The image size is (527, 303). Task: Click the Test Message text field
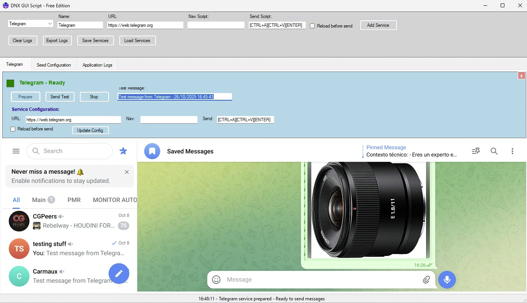pyautogui.click(x=175, y=97)
